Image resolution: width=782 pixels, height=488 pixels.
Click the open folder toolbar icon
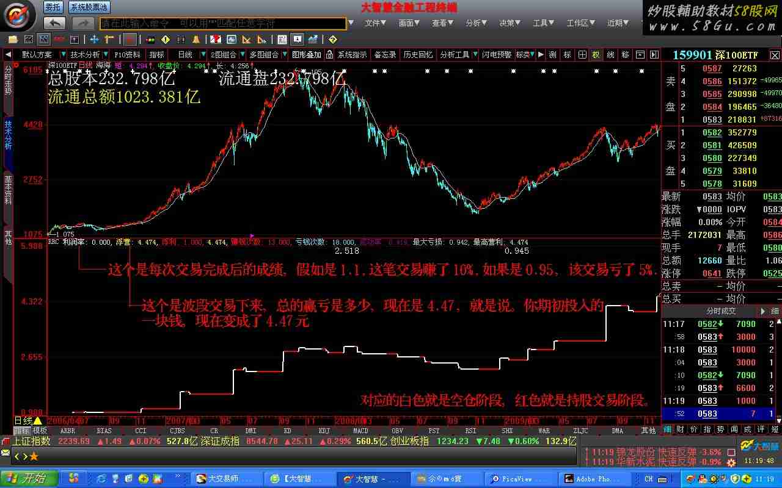tap(13, 40)
